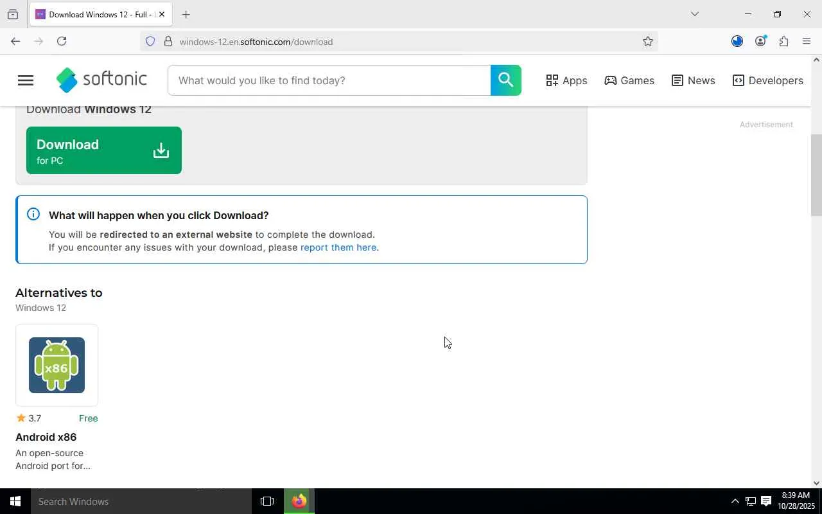This screenshot has height=514, width=822.
Task: Click the Search Windows taskbar box
Action: 141,501
